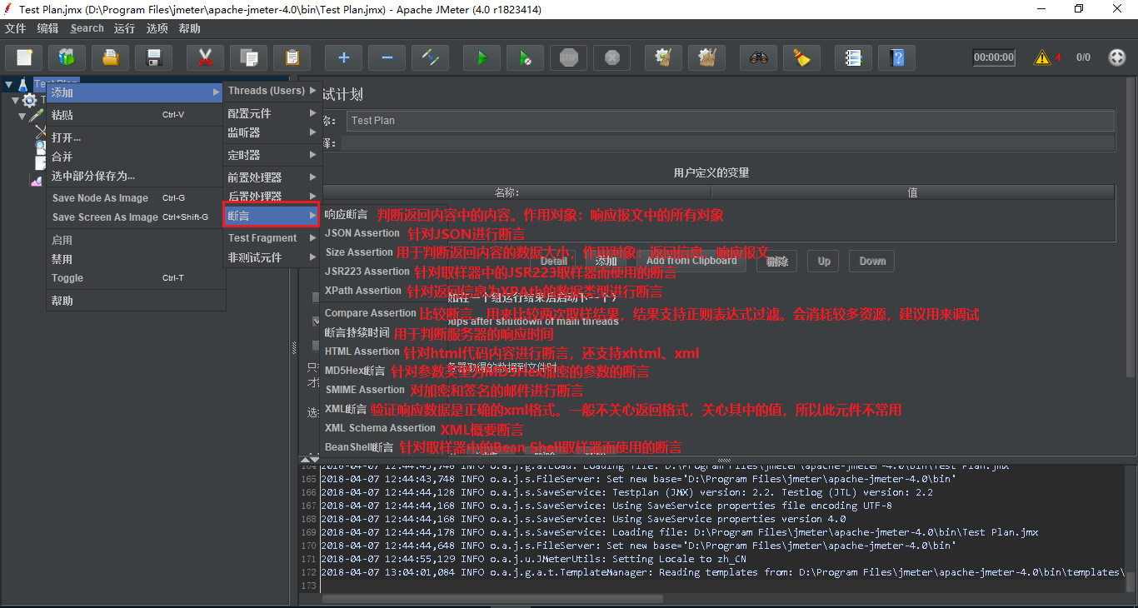
Task: Expand the Threads (Users) submenu
Action: point(272,91)
